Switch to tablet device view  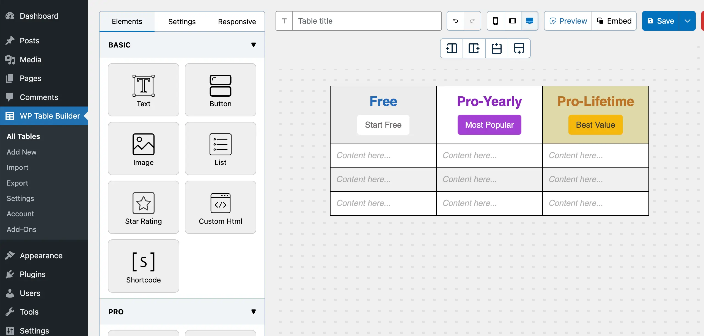click(512, 21)
